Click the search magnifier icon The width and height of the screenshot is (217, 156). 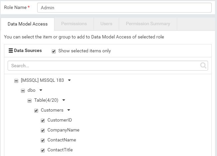(x=203, y=65)
